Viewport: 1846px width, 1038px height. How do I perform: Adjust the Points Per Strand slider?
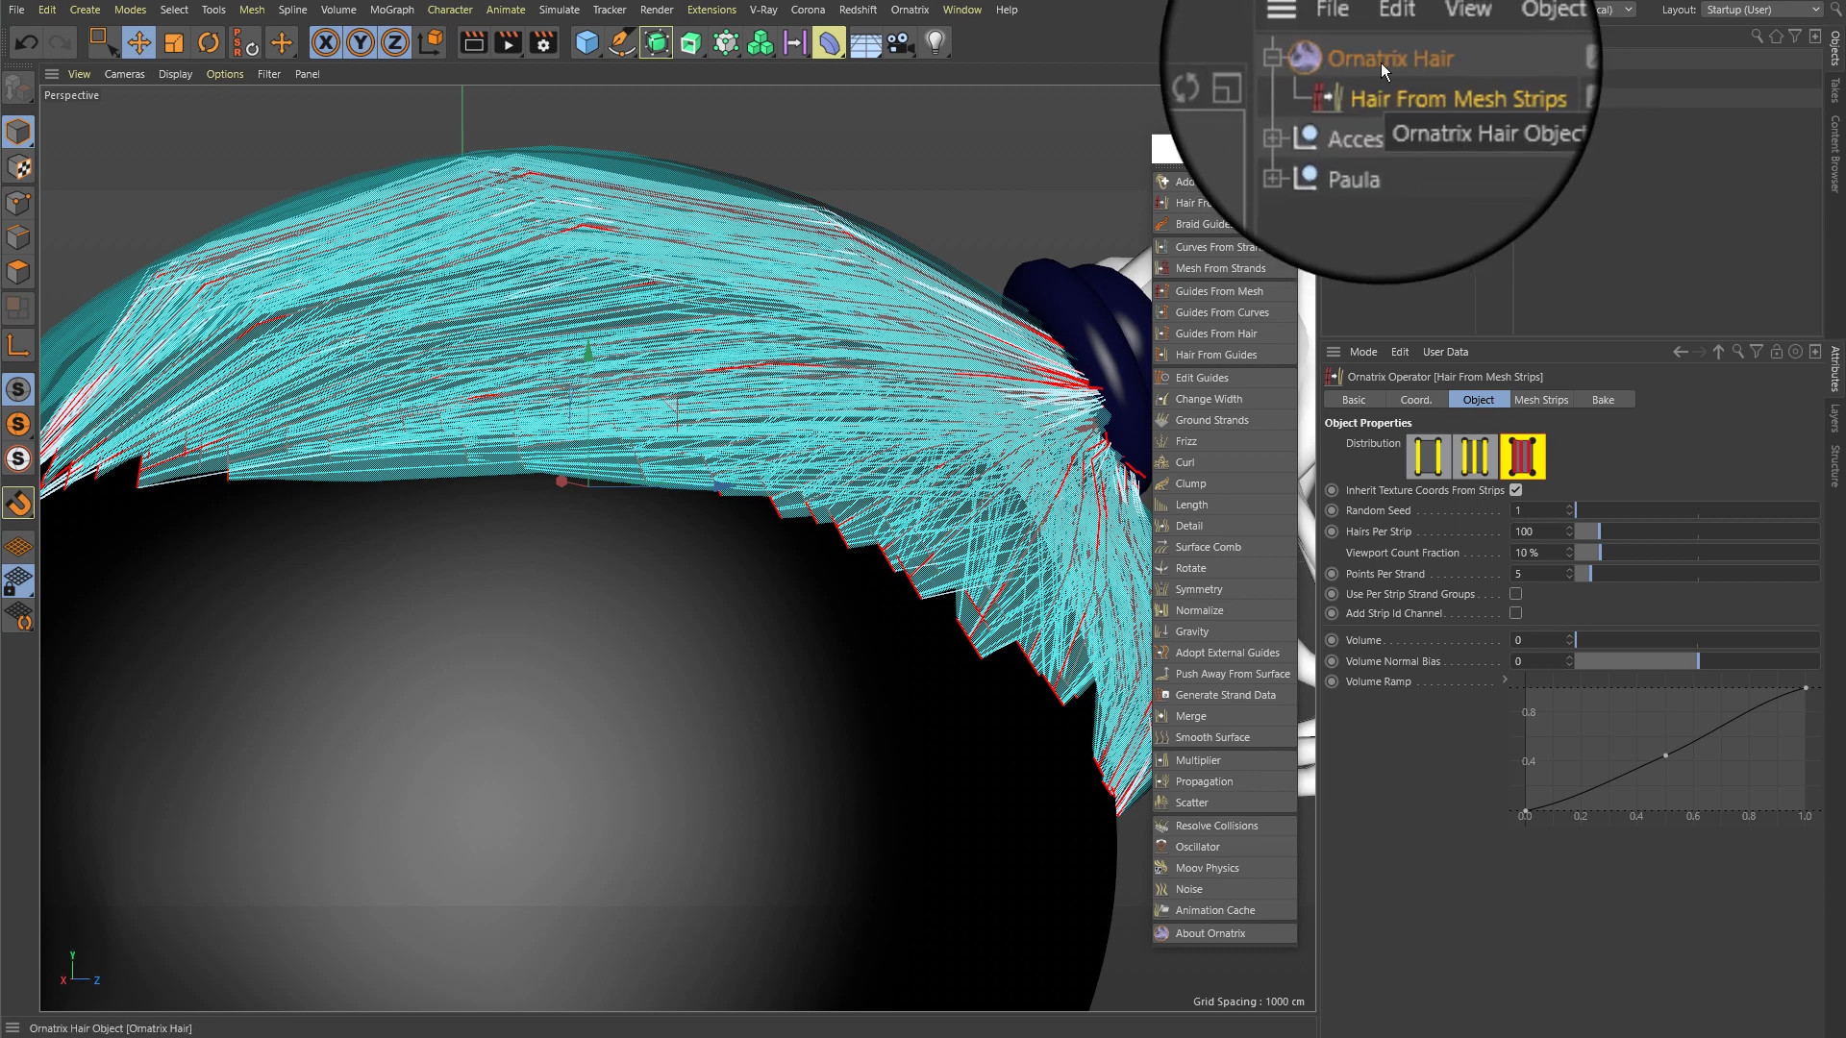pos(1696,574)
